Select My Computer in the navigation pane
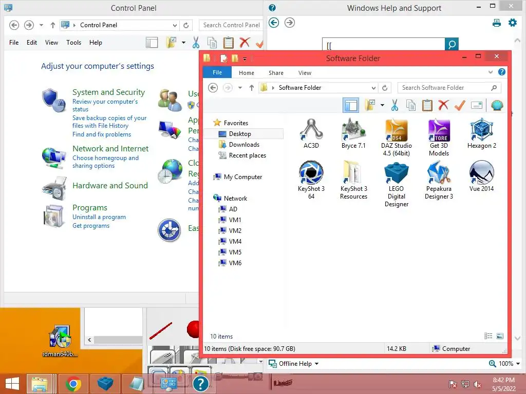This screenshot has height=394, width=526. coord(238,176)
